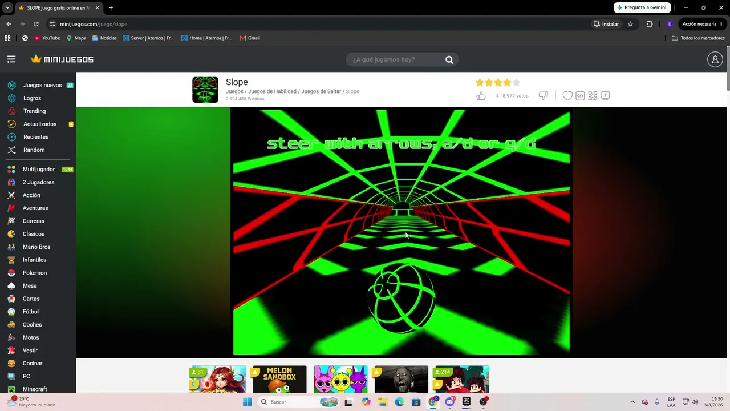Open the tab search dropdown arrow
This screenshot has height=411, width=730.
[x=7, y=7]
